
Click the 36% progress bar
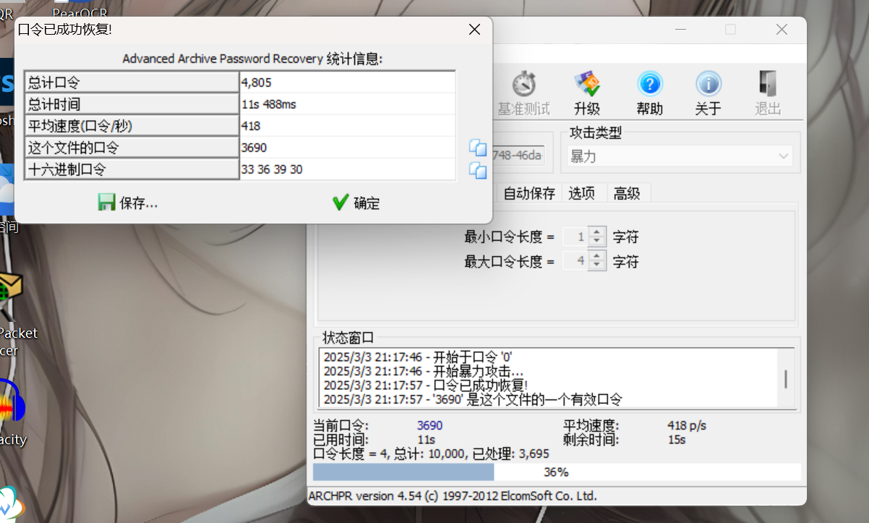[x=557, y=472]
